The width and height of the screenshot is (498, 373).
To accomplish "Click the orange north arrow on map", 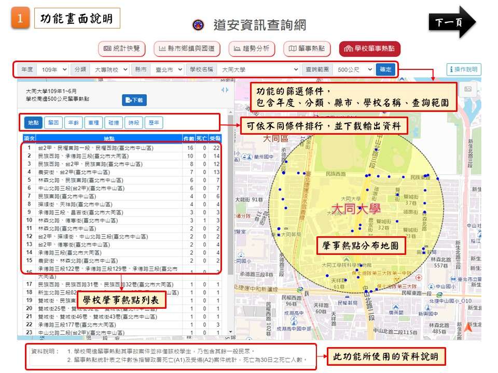I will click(x=468, y=327).
